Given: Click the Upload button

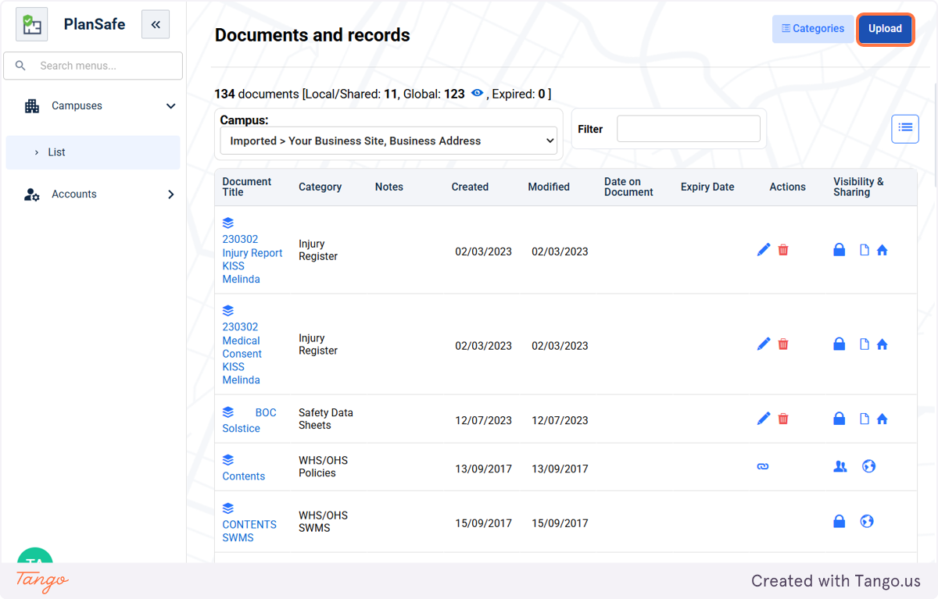Looking at the screenshot, I should [885, 29].
